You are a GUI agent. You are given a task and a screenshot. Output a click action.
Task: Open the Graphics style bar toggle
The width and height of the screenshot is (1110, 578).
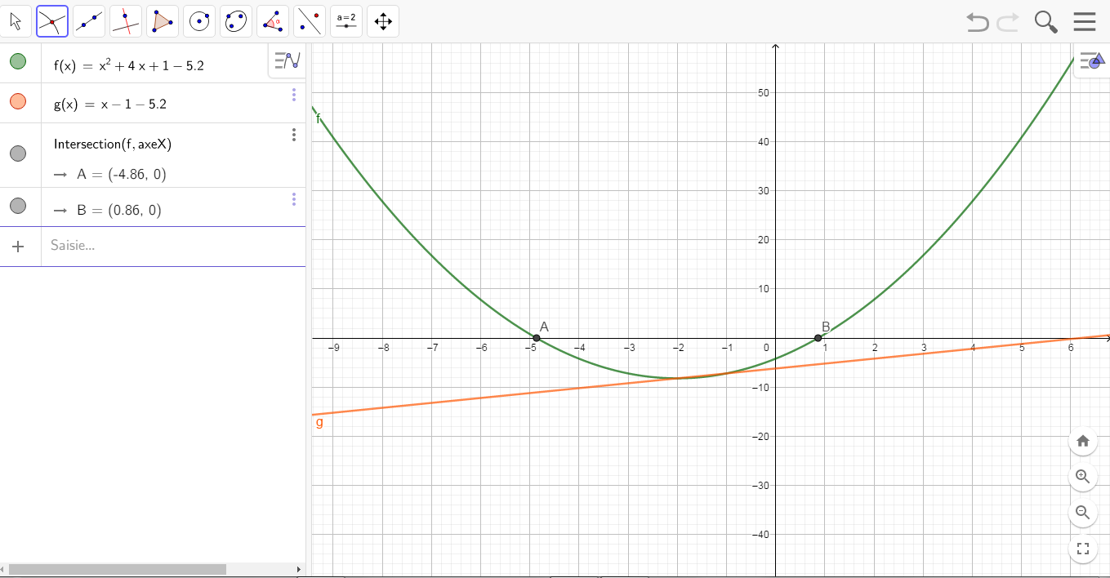pos(1090,60)
